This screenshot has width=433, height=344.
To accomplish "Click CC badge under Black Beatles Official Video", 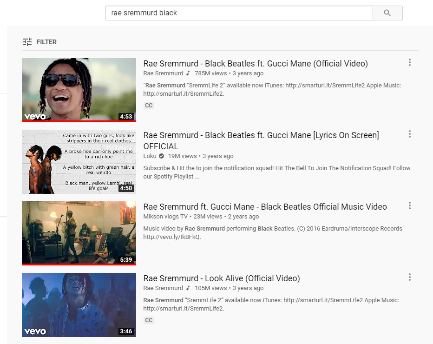I will click(149, 105).
